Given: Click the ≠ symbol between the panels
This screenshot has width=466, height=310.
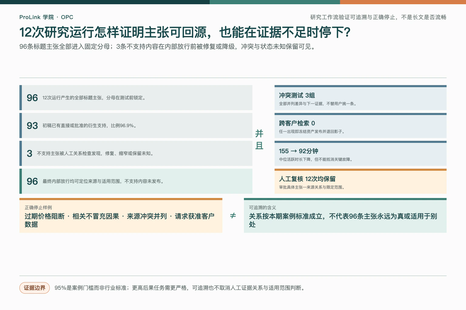Looking at the screenshot, I should 233,216.
